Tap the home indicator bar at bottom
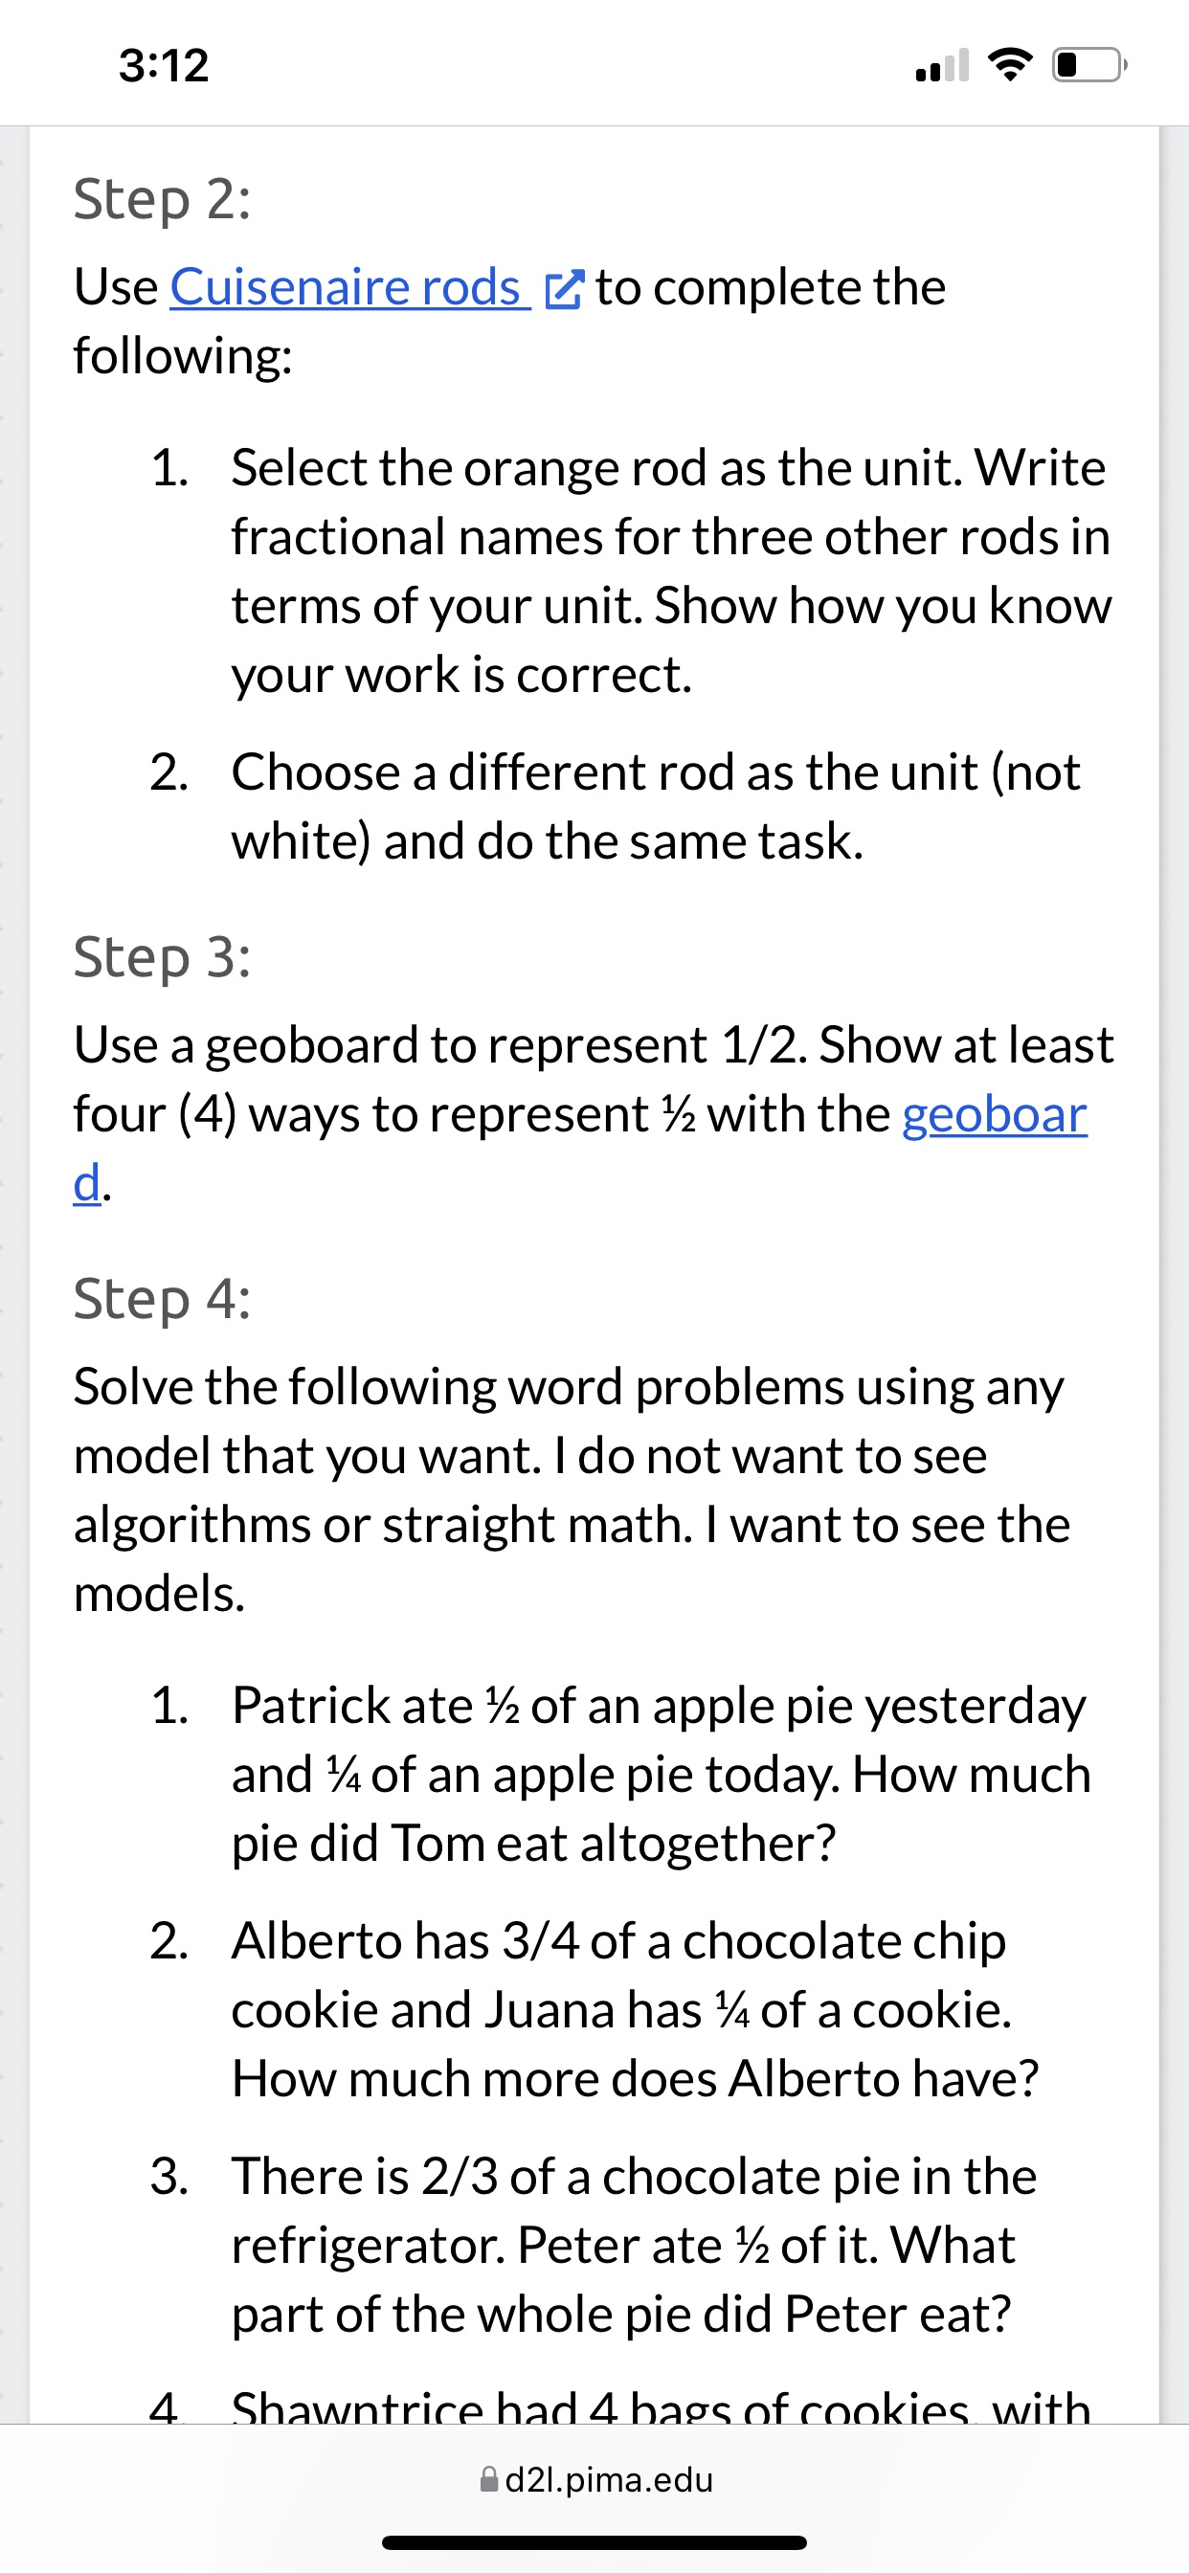This screenshot has width=1189, height=2573. tap(594, 2540)
